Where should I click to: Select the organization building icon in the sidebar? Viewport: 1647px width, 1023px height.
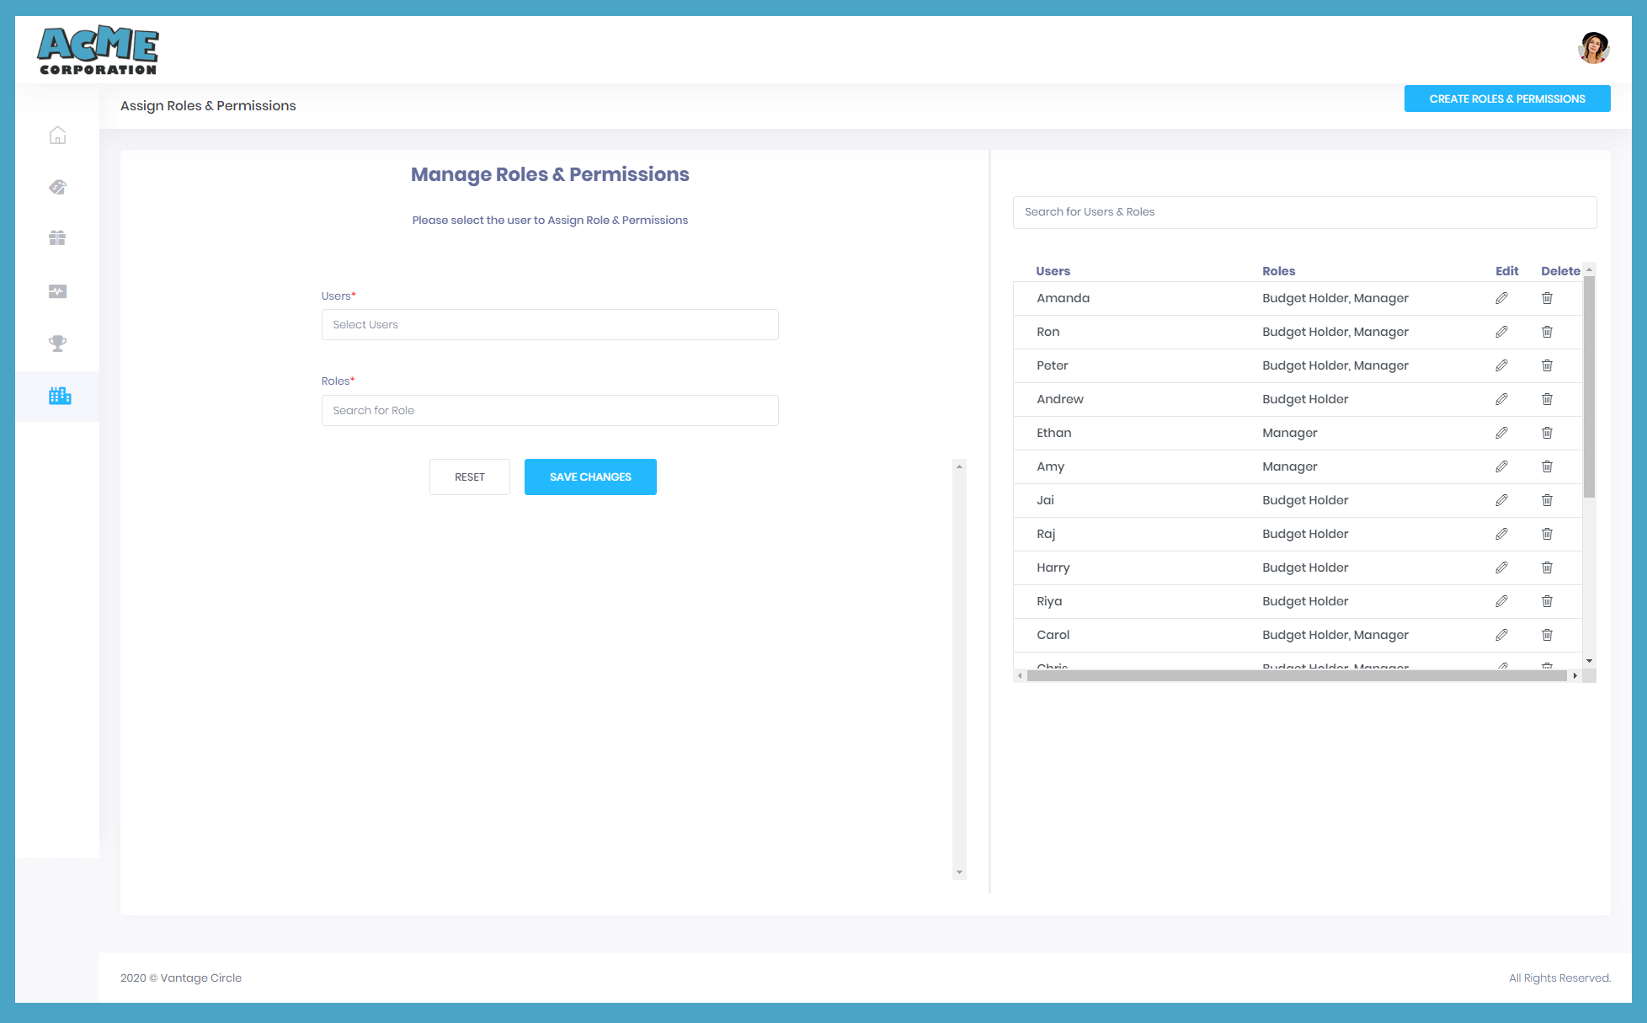click(59, 396)
